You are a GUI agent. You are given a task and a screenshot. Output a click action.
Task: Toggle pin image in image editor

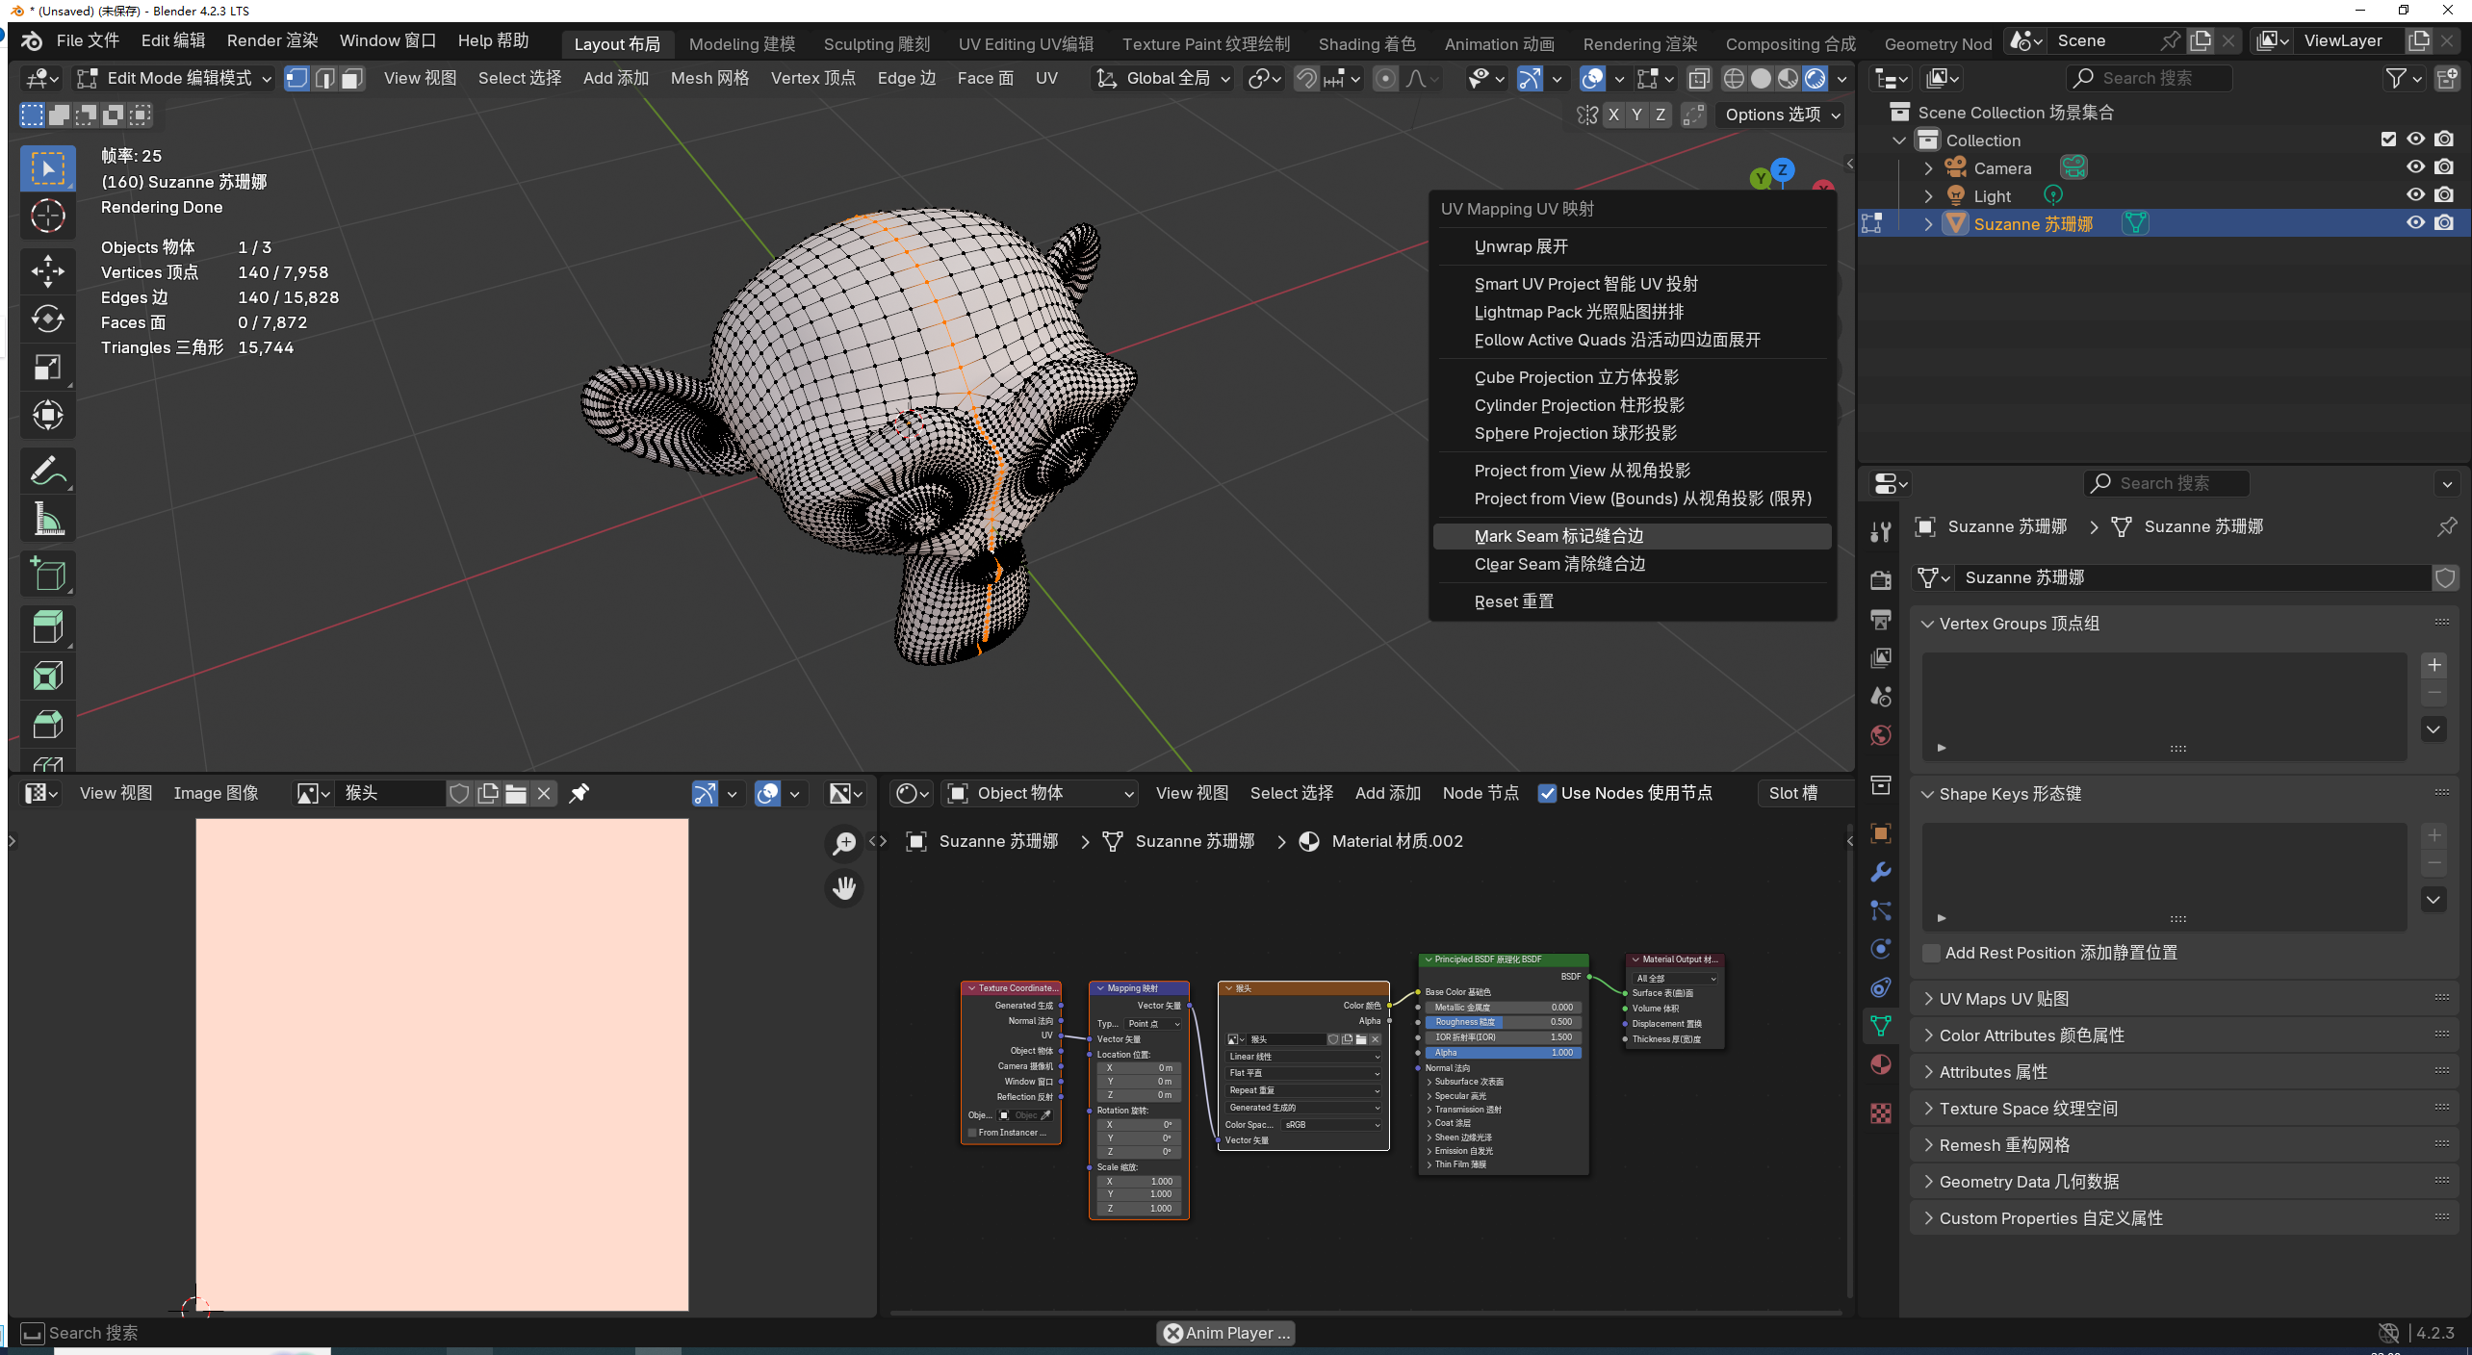(579, 793)
